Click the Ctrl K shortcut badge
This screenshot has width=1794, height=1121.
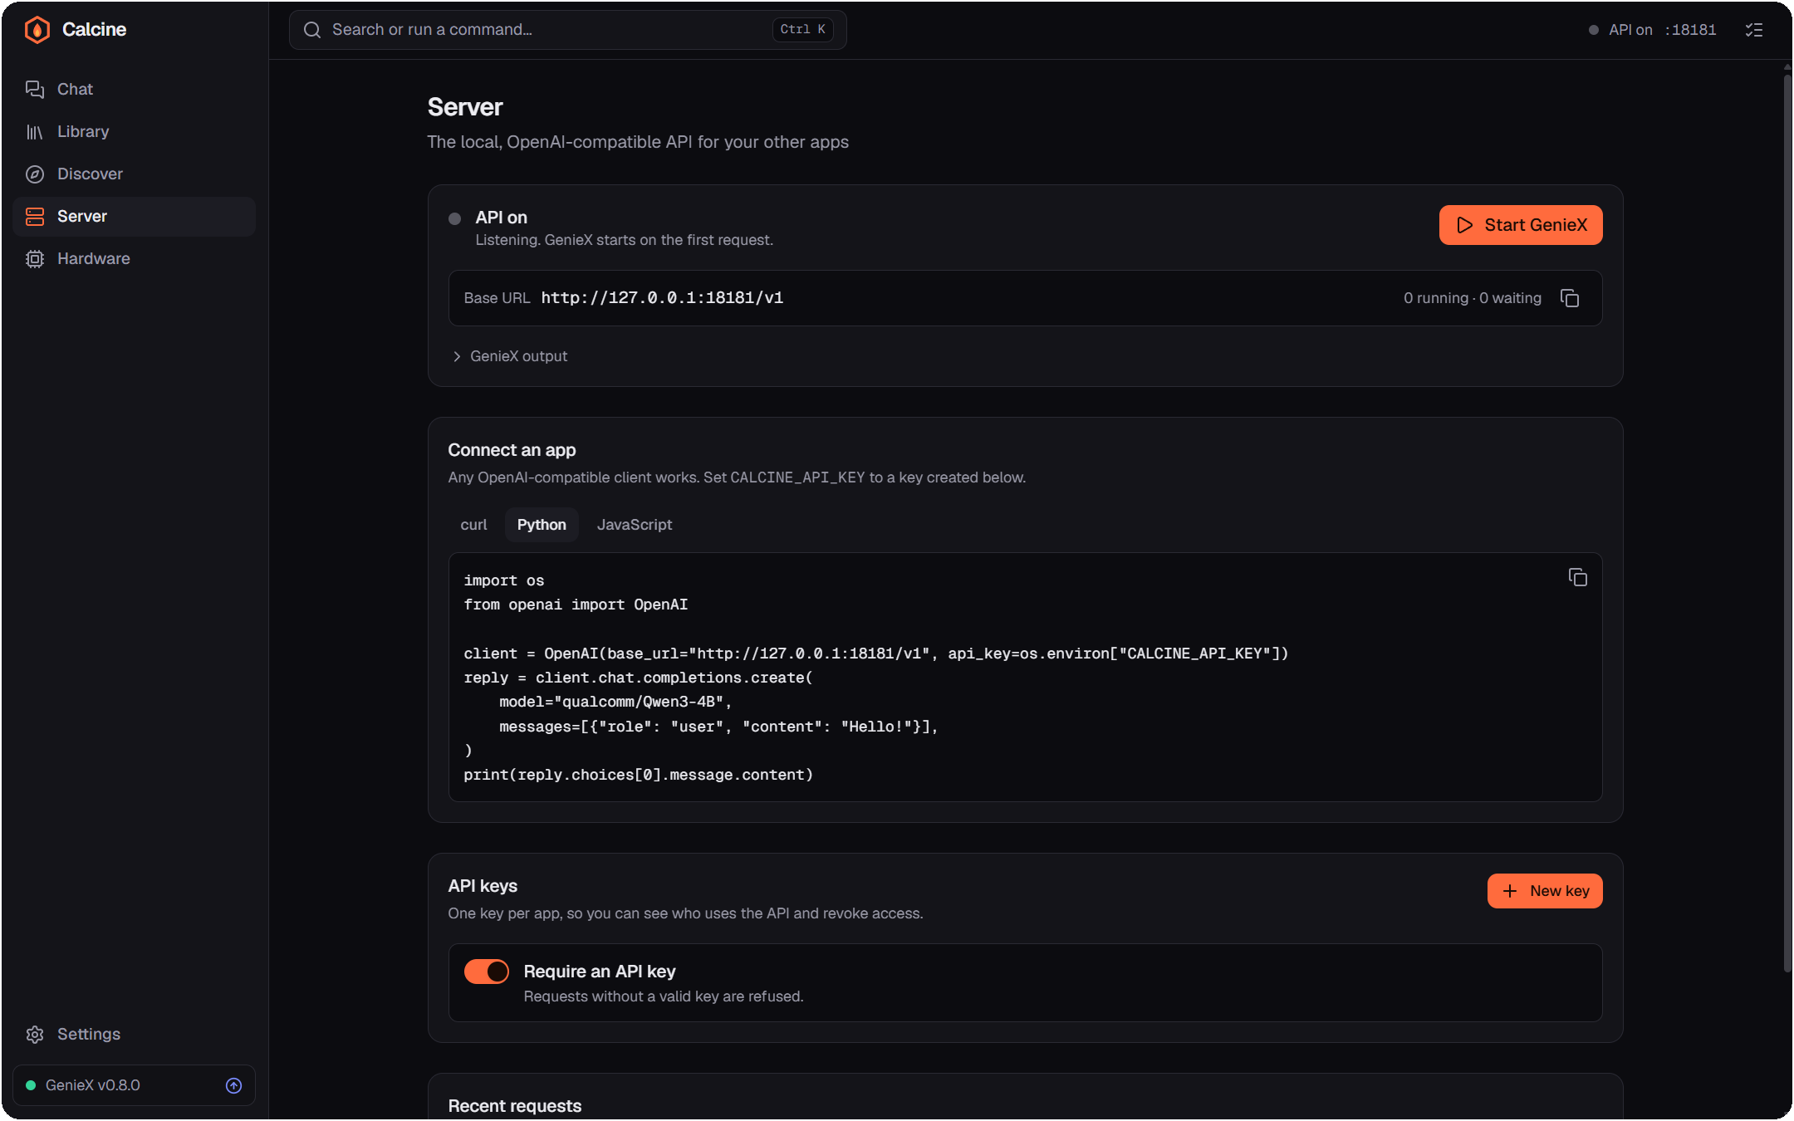pyautogui.click(x=803, y=30)
